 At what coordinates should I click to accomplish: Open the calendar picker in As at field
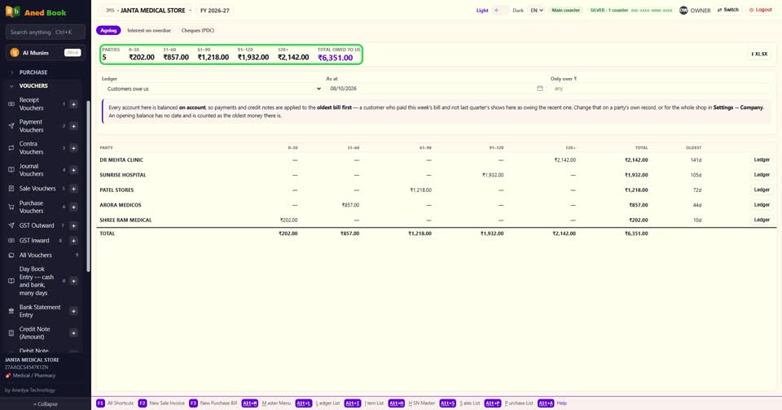[x=539, y=88]
